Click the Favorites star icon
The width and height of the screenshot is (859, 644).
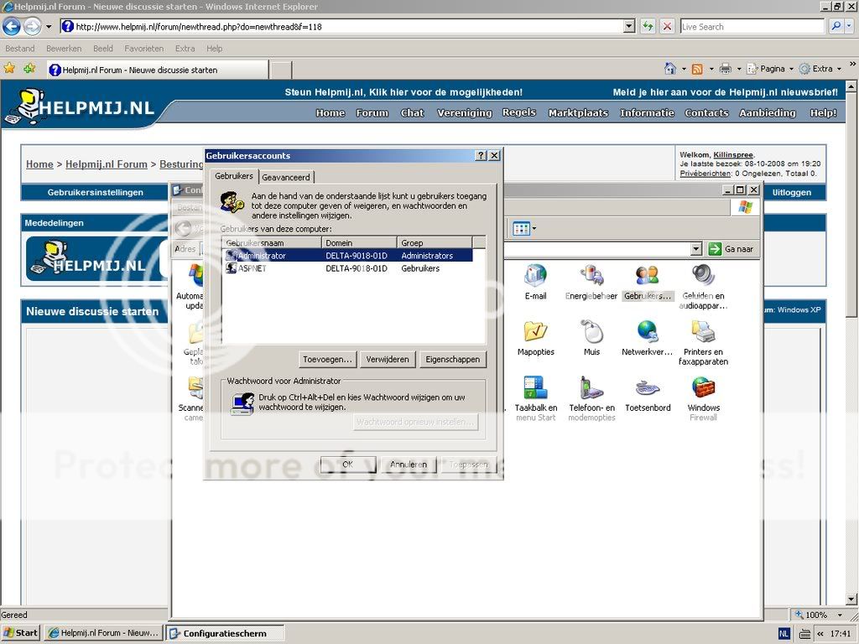pos(9,69)
